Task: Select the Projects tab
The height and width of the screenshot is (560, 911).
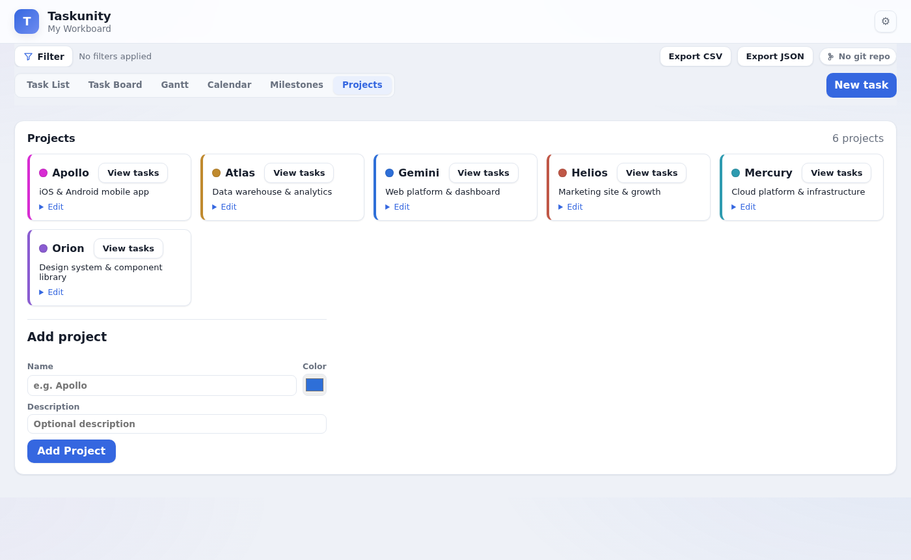Action: (362, 85)
